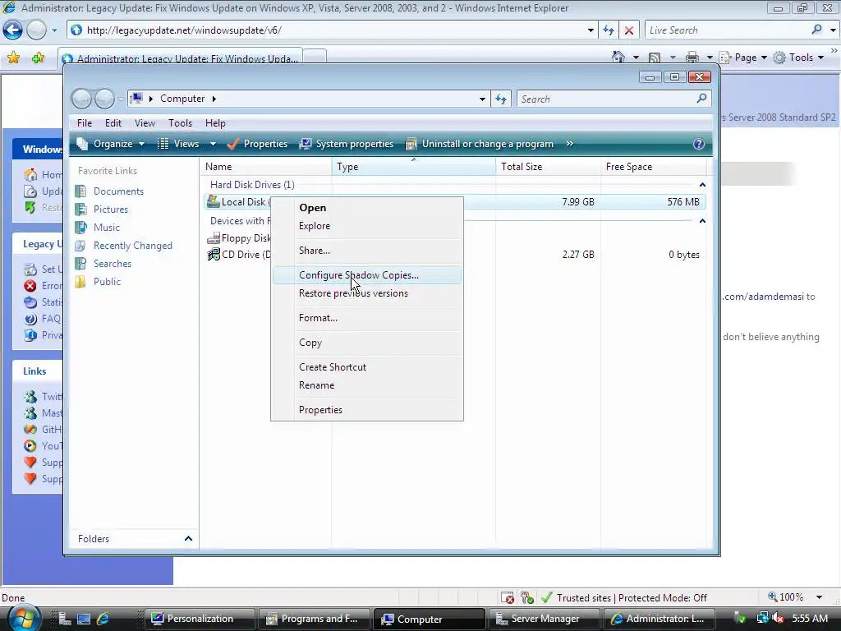Sort by Free Space column header
Screen dimensions: 841x631
[653, 167]
